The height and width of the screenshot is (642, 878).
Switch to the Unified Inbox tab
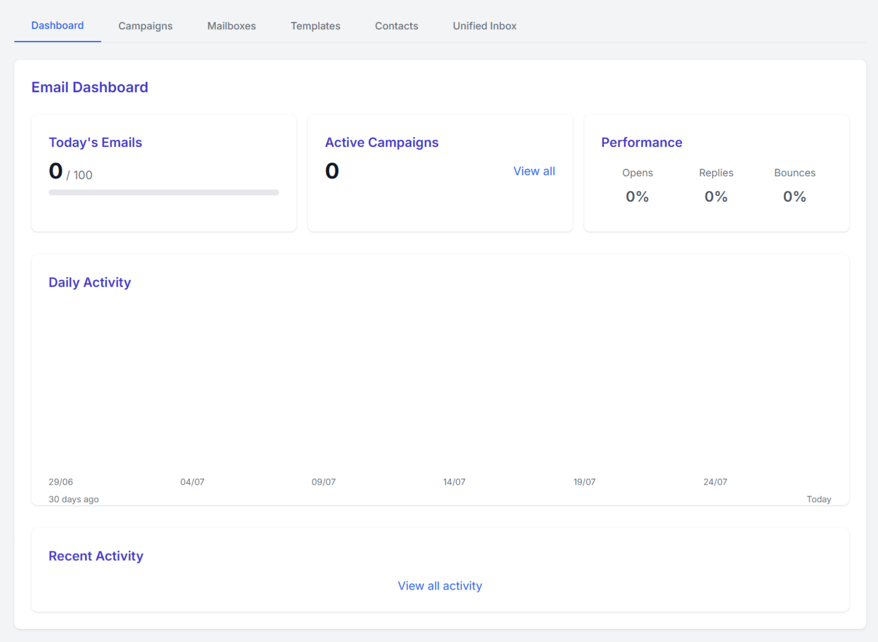coord(484,26)
